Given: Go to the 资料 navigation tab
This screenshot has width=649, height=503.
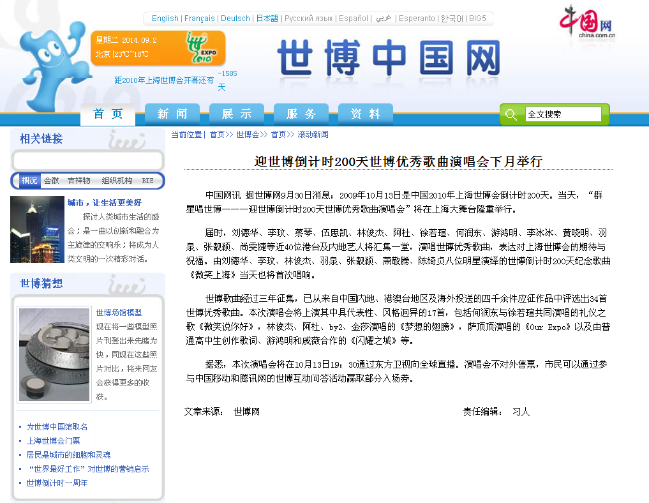Looking at the screenshot, I should [x=366, y=114].
